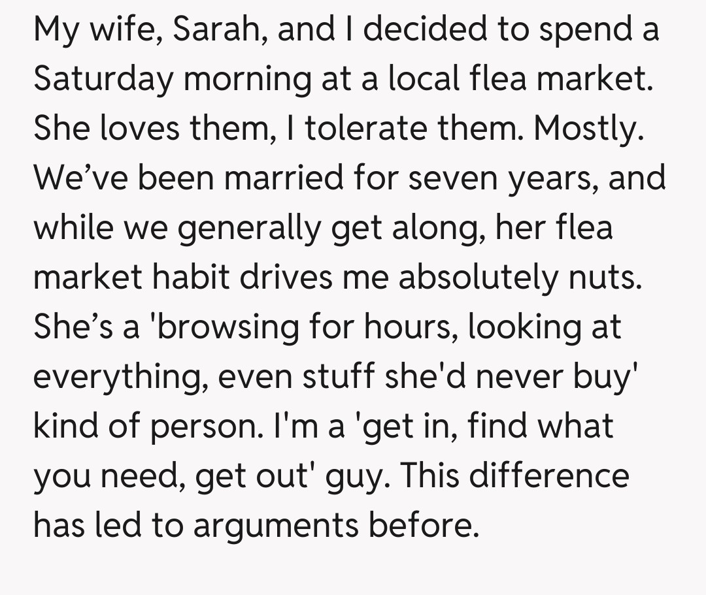Click the word "Mostly" in the paragraph
706x595 pixels.
(583, 129)
